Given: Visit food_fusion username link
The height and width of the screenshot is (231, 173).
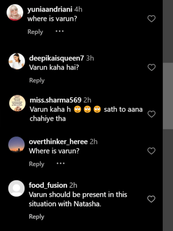Looking at the screenshot, I should [48, 185].
